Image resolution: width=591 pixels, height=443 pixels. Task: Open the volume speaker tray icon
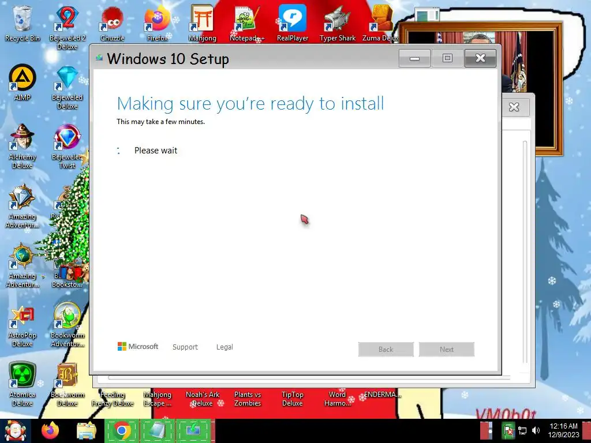(x=536, y=430)
